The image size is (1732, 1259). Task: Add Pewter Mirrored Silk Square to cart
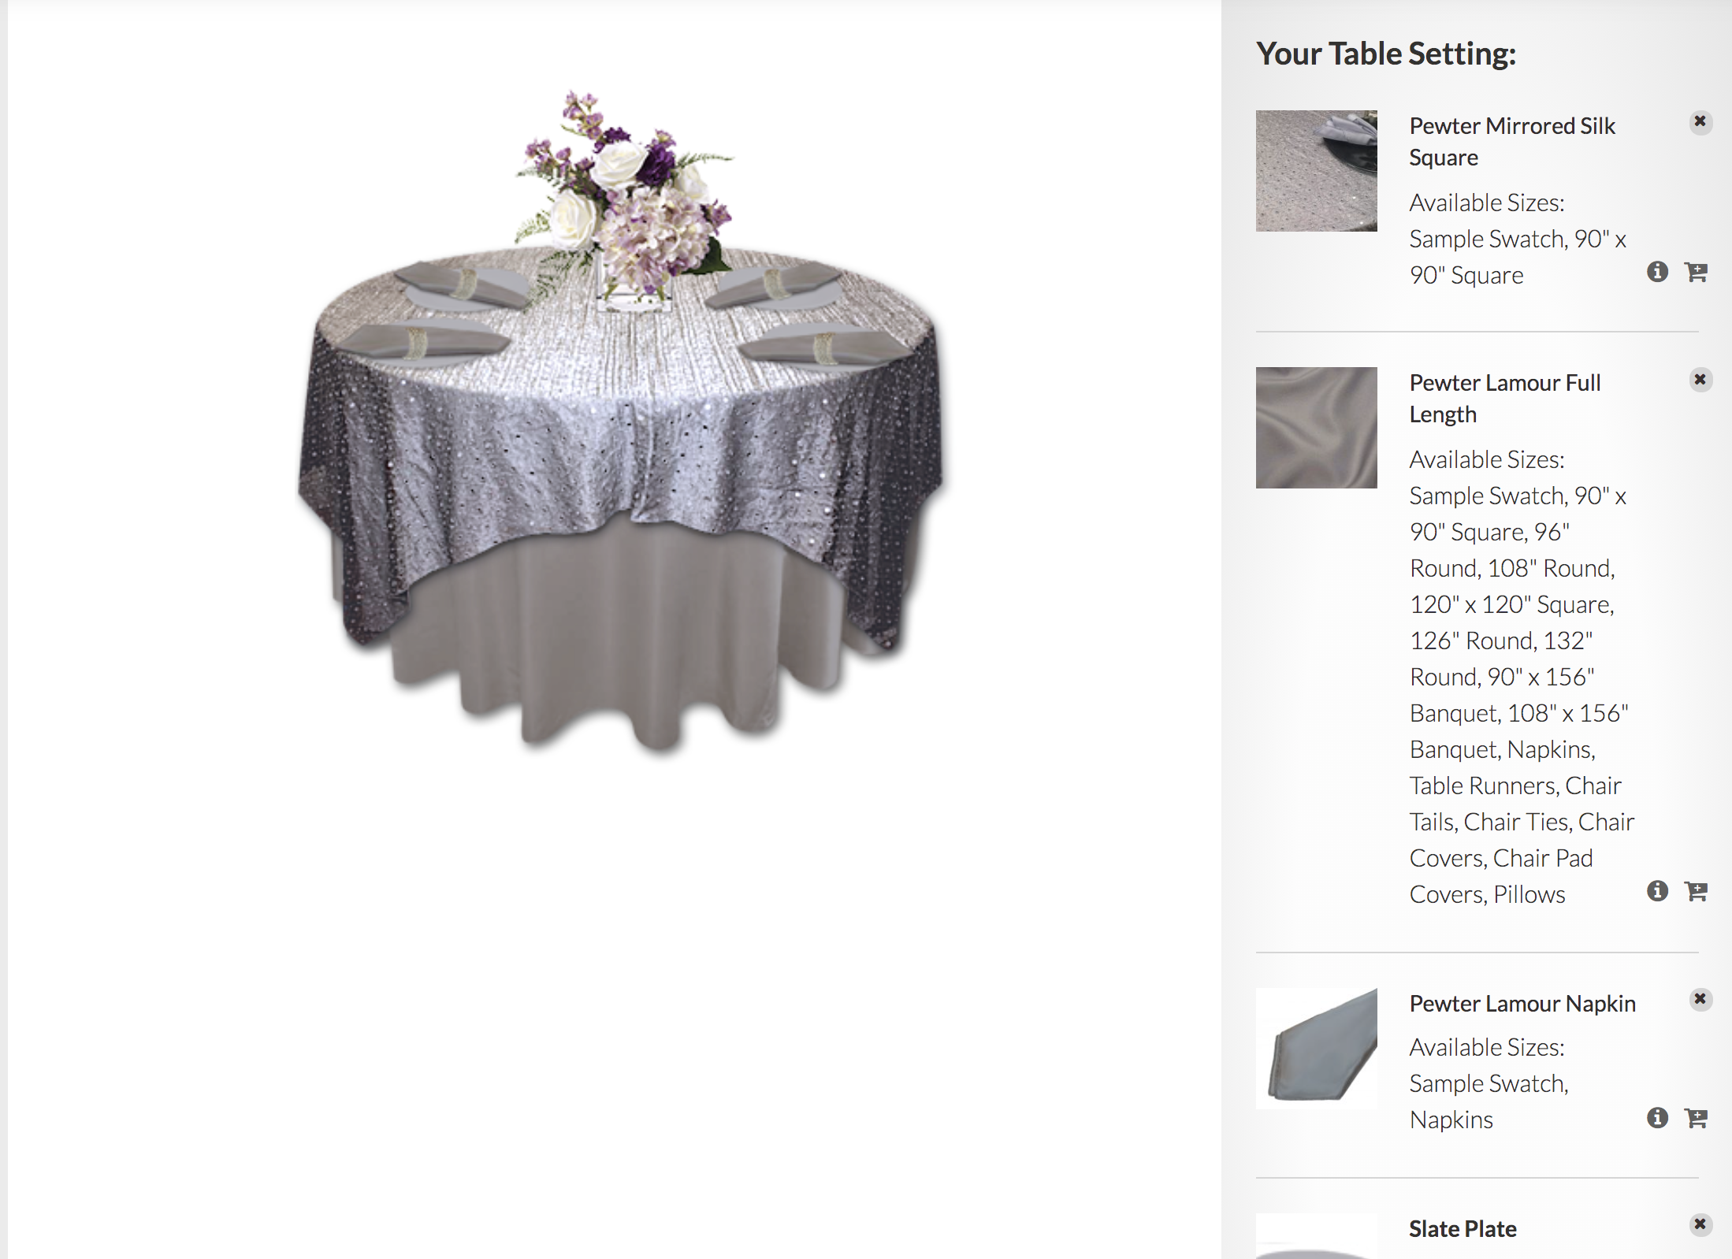[x=1696, y=273]
